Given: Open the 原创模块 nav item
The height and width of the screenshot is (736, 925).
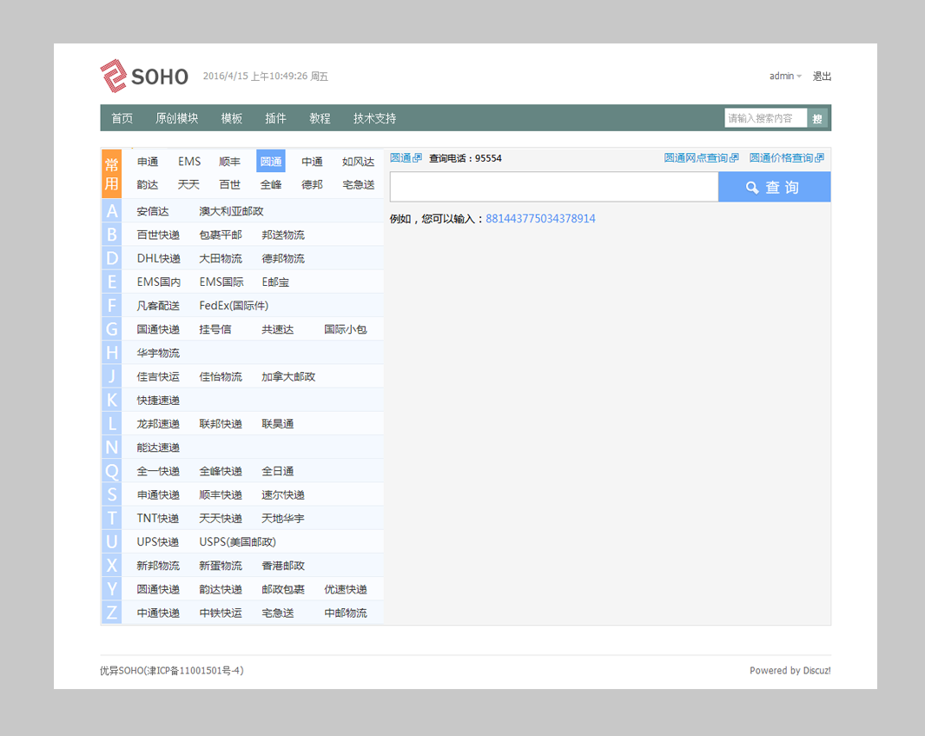Looking at the screenshot, I should [x=176, y=118].
